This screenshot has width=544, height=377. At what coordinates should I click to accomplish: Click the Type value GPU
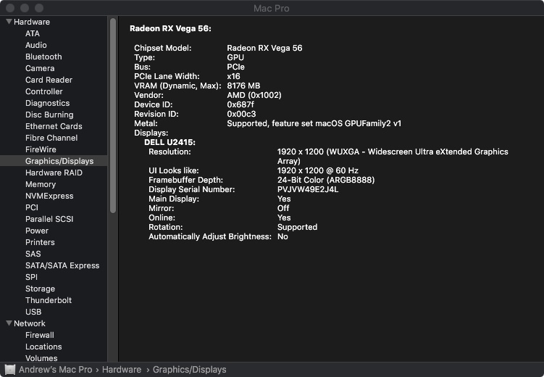click(235, 57)
